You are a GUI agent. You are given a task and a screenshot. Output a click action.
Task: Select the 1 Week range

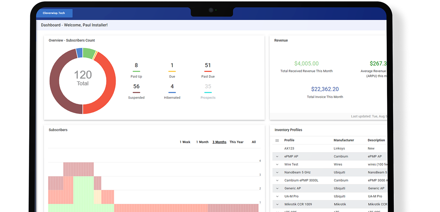coord(185,142)
